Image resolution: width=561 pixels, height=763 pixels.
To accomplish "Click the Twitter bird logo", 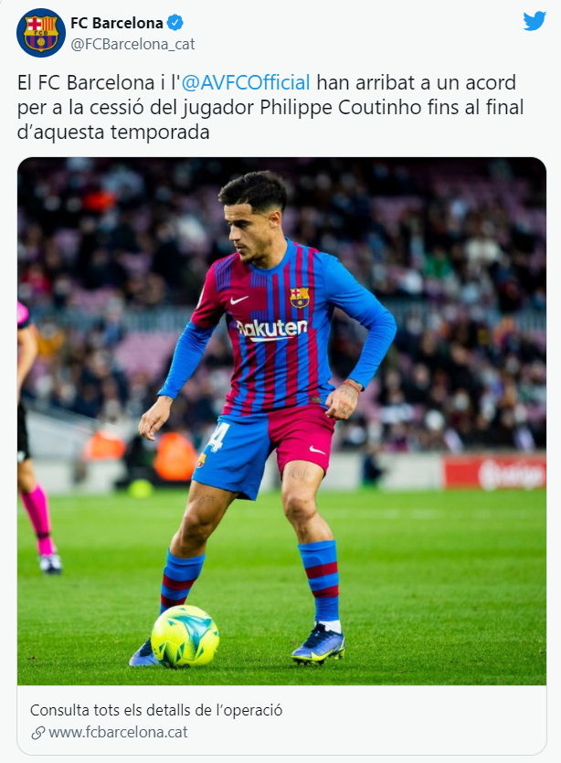I will 535,21.
